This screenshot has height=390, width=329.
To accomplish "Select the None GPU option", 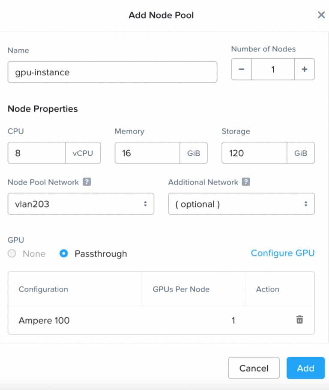I will pyautogui.click(x=12, y=253).
